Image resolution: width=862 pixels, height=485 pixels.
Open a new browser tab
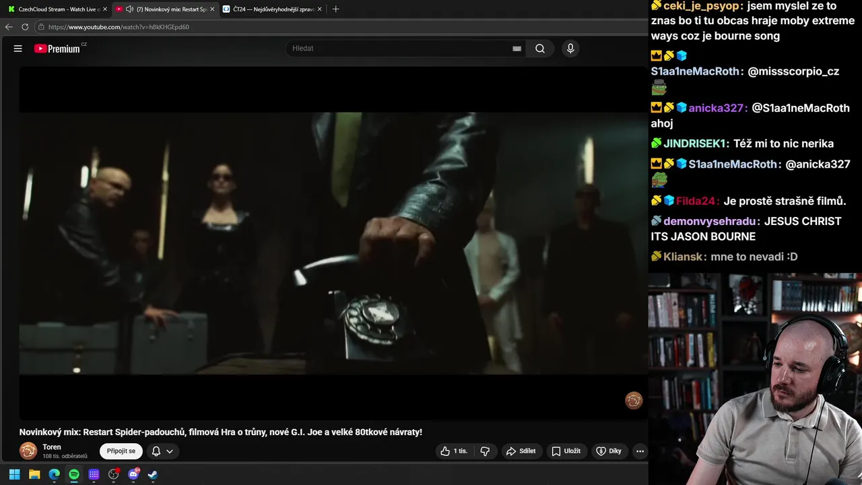tap(335, 9)
